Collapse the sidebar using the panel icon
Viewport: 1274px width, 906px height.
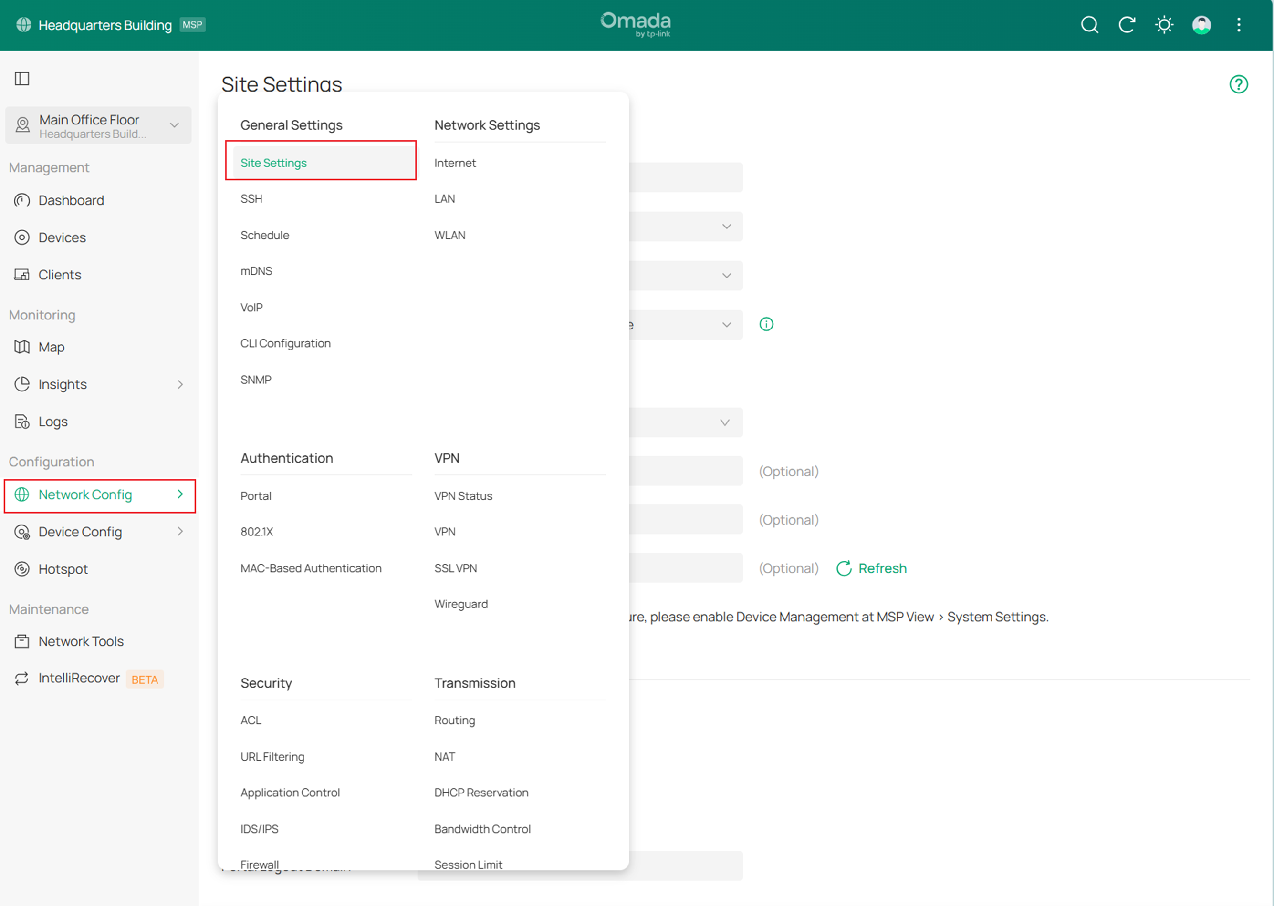[x=22, y=79]
